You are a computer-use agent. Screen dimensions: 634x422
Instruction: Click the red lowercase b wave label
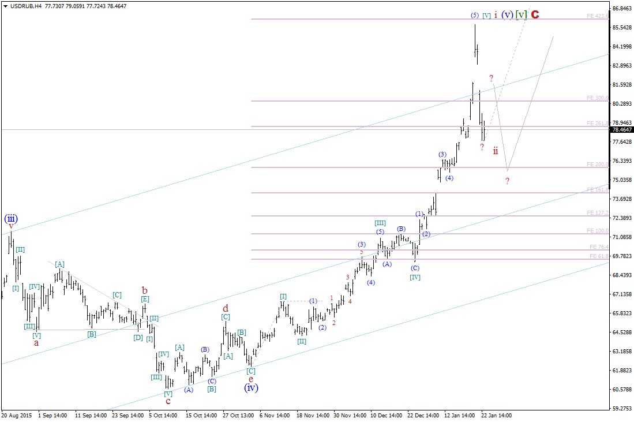click(x=145, y=290)
